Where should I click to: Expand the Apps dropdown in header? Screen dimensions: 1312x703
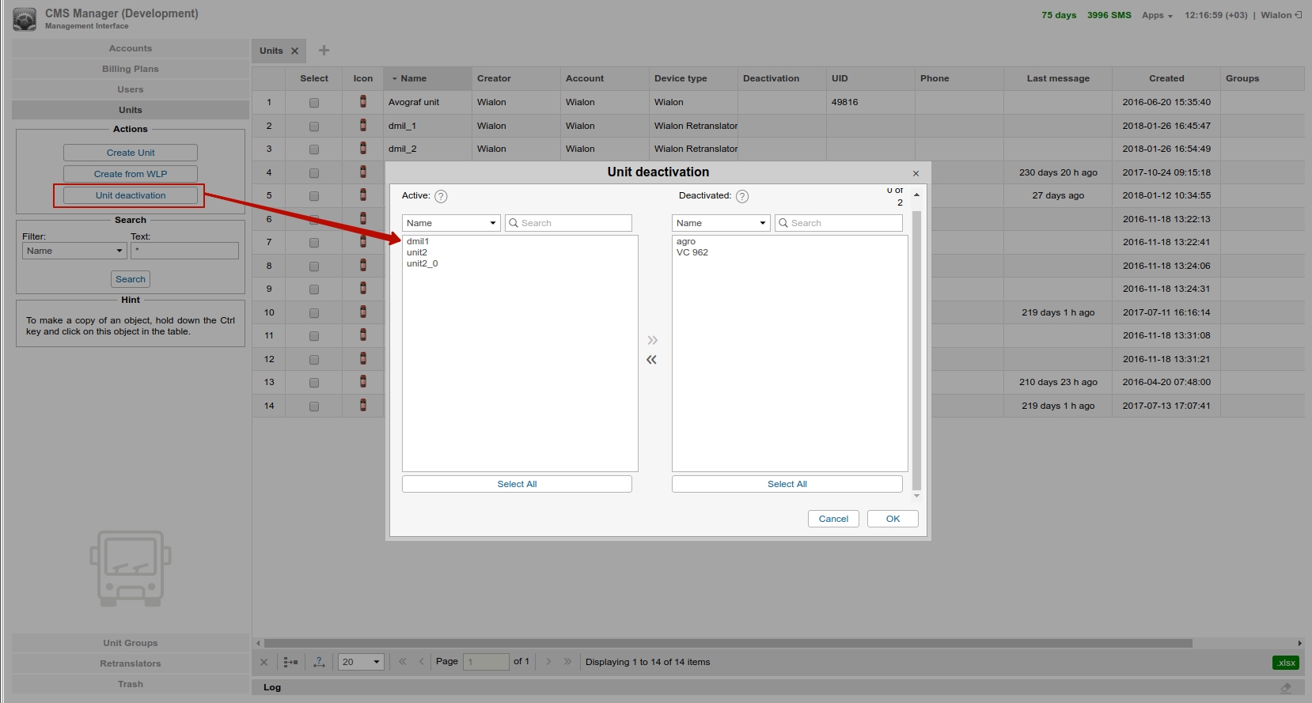pos(1156,15)
